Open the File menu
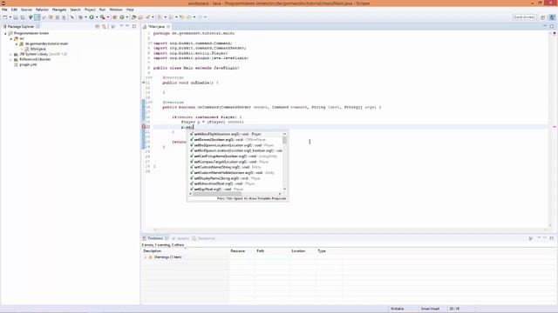The height and width of the screenshot is (313, 558). [x=4, y=10]
